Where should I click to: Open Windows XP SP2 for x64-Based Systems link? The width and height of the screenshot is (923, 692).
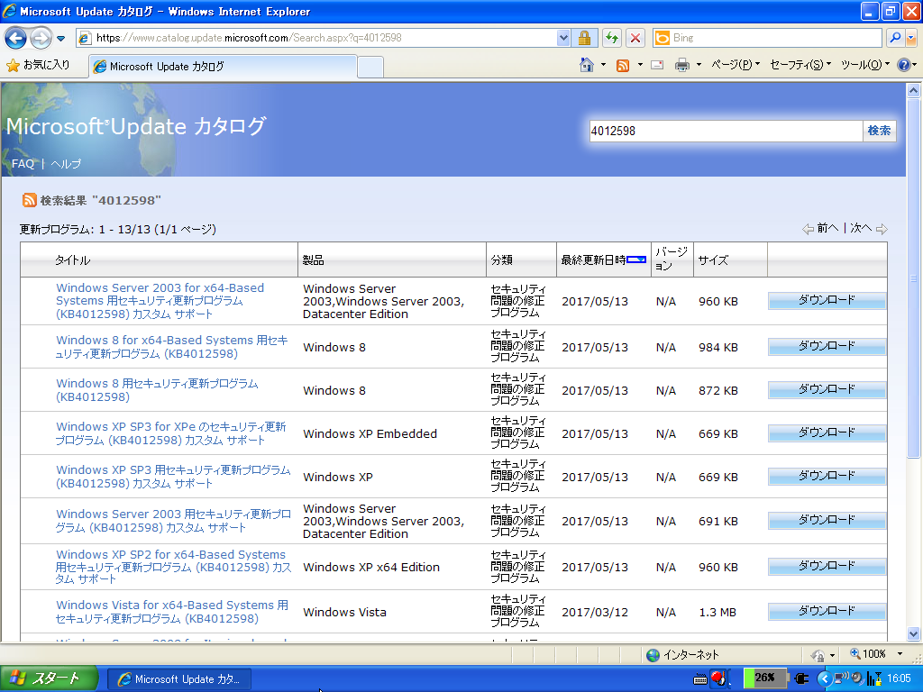pos(173,567)
